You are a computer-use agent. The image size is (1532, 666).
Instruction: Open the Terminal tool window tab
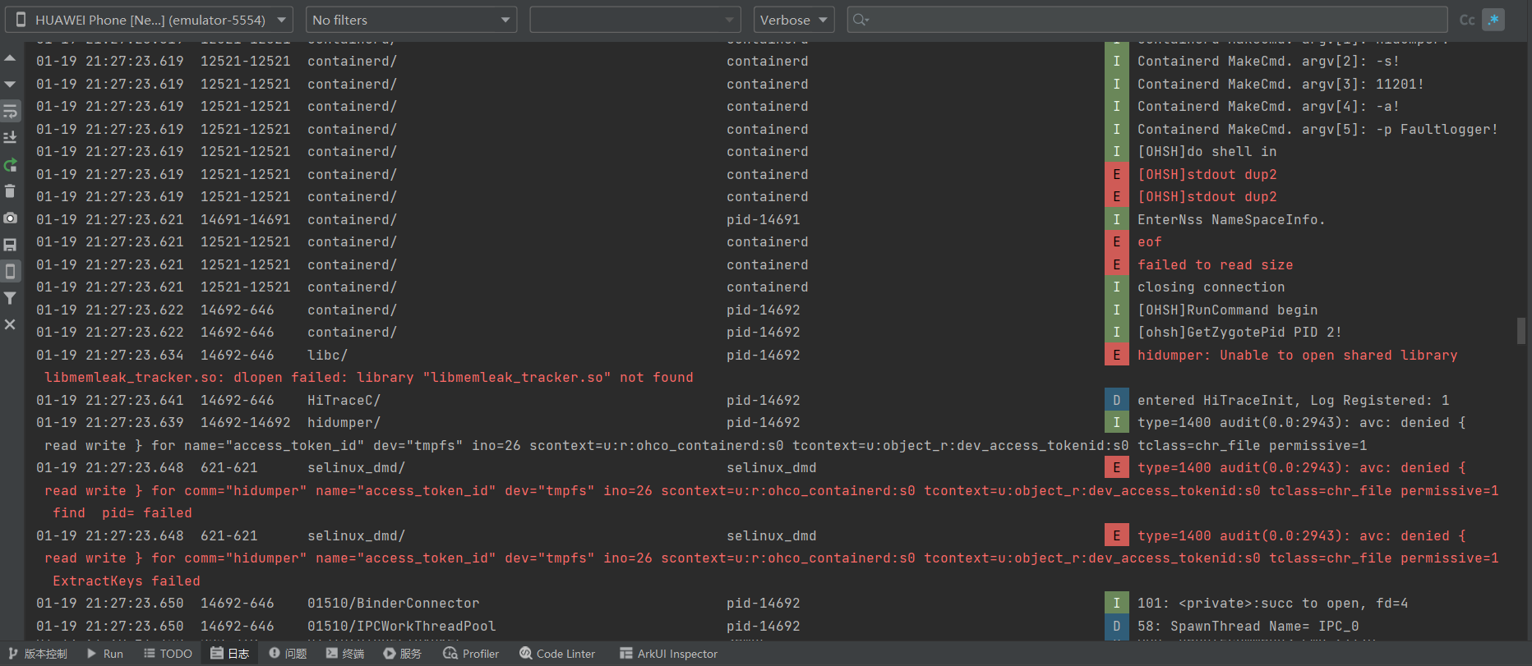point(345,654)
